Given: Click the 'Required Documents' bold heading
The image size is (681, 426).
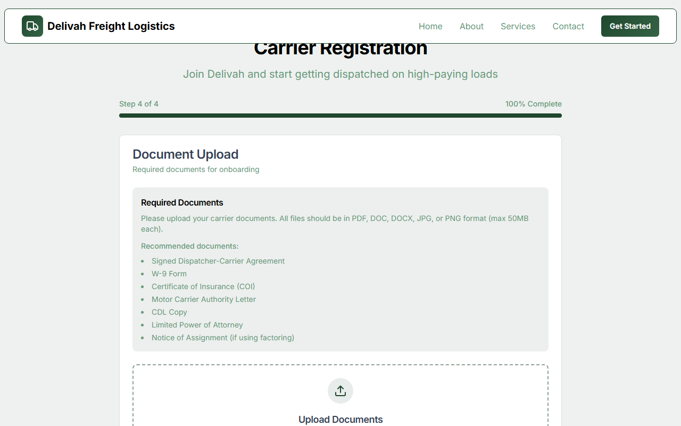Looking at the screenshot, I should pyautogui.click(x=182, y=203).
